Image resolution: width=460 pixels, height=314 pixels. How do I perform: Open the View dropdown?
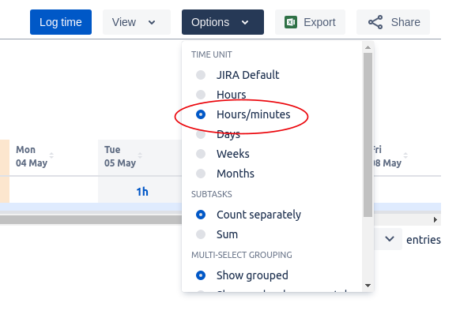137,22
